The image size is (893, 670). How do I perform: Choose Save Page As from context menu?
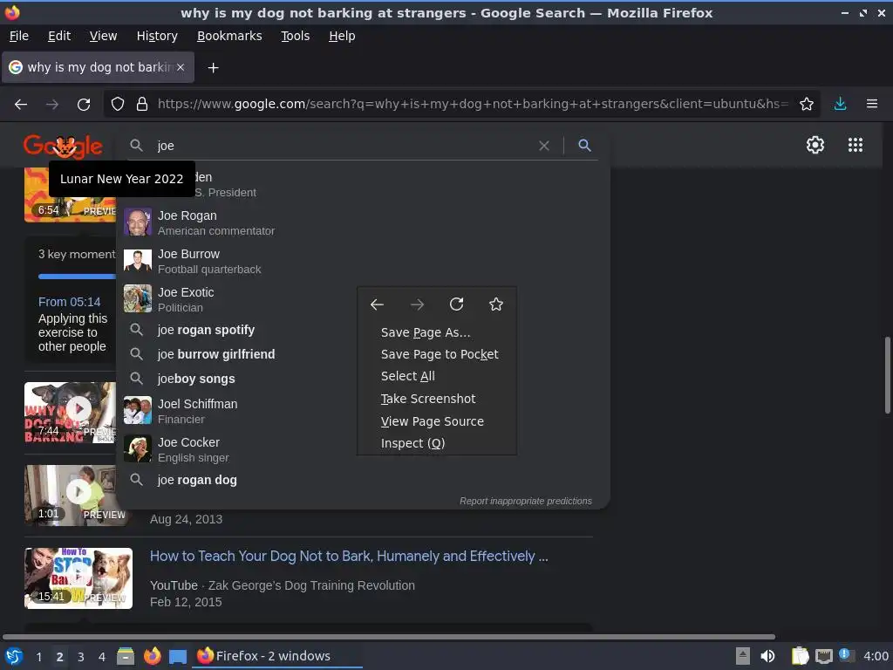point(436,332)
